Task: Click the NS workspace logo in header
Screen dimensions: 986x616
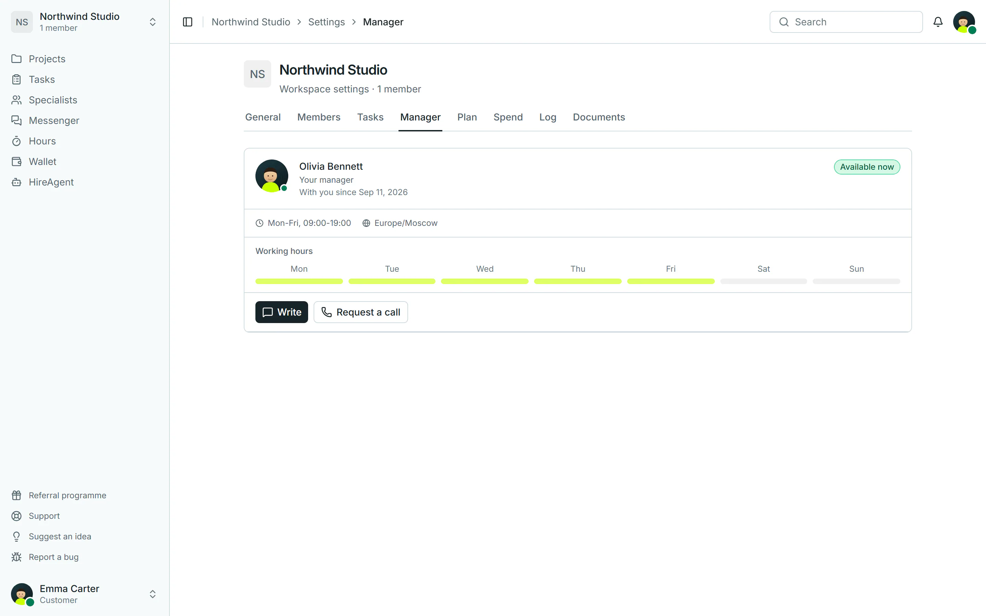Action: 257,74
